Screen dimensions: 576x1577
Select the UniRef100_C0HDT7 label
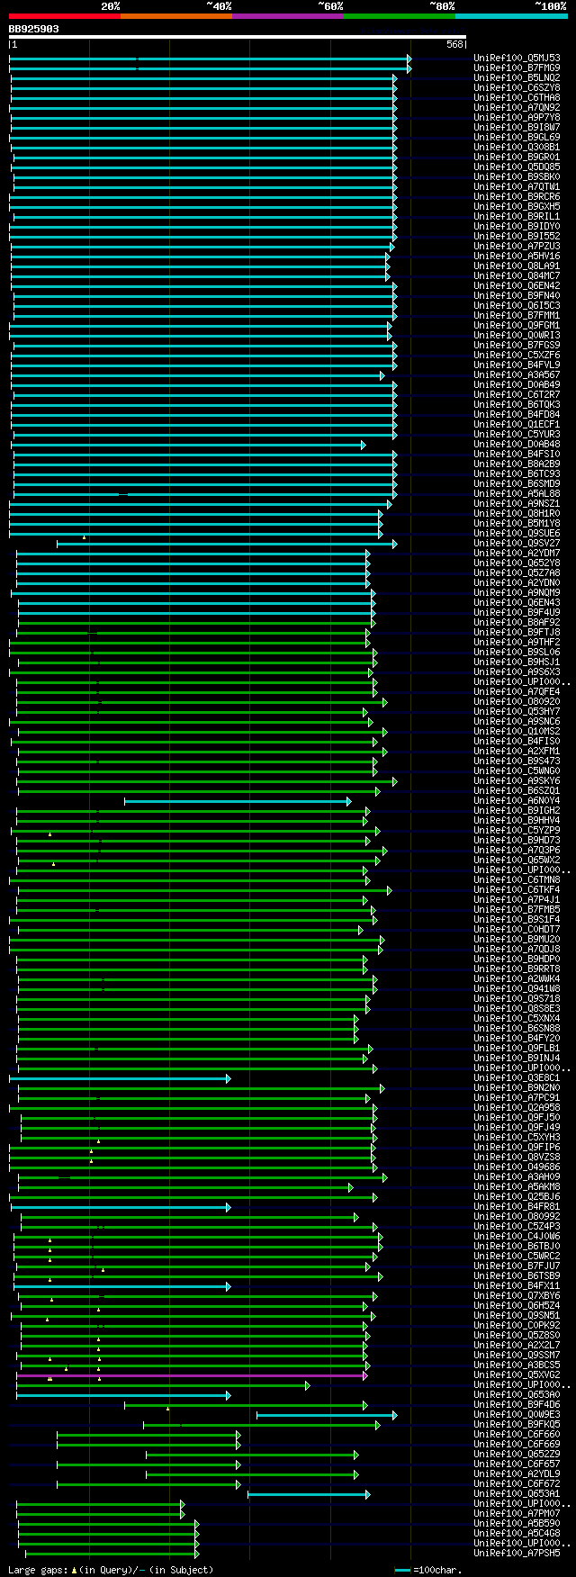517,930
